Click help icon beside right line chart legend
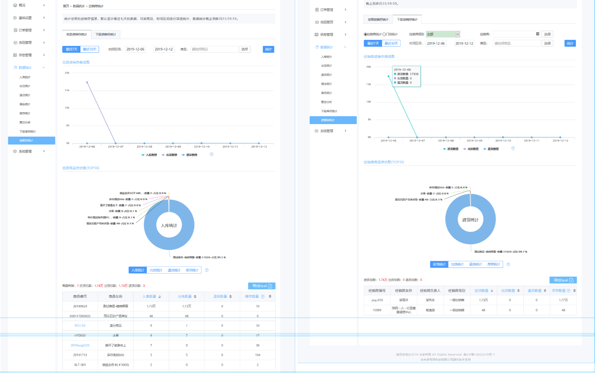 (x=513, y=148)
